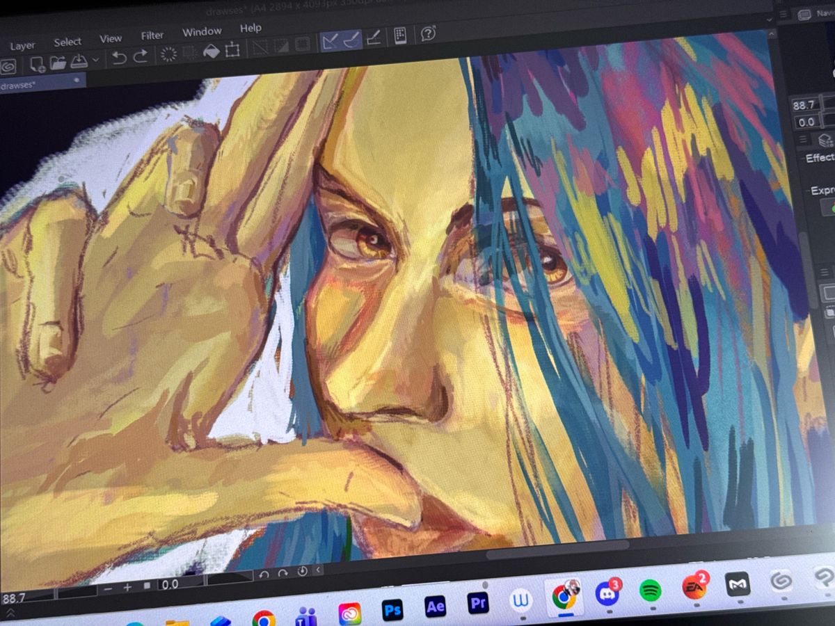835x626 pixels.
Task: Close the drawses* tab using its dot
Action: pyautogui.click(x=75, y=80)
